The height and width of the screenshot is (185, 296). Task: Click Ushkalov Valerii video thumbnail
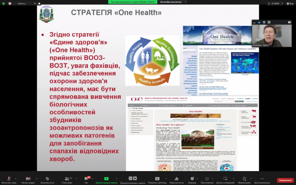[271, 36]
